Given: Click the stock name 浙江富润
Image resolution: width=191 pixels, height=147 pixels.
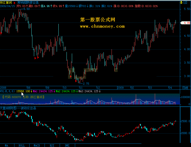Looking at the screenshot, I should [x=6, y=3].
